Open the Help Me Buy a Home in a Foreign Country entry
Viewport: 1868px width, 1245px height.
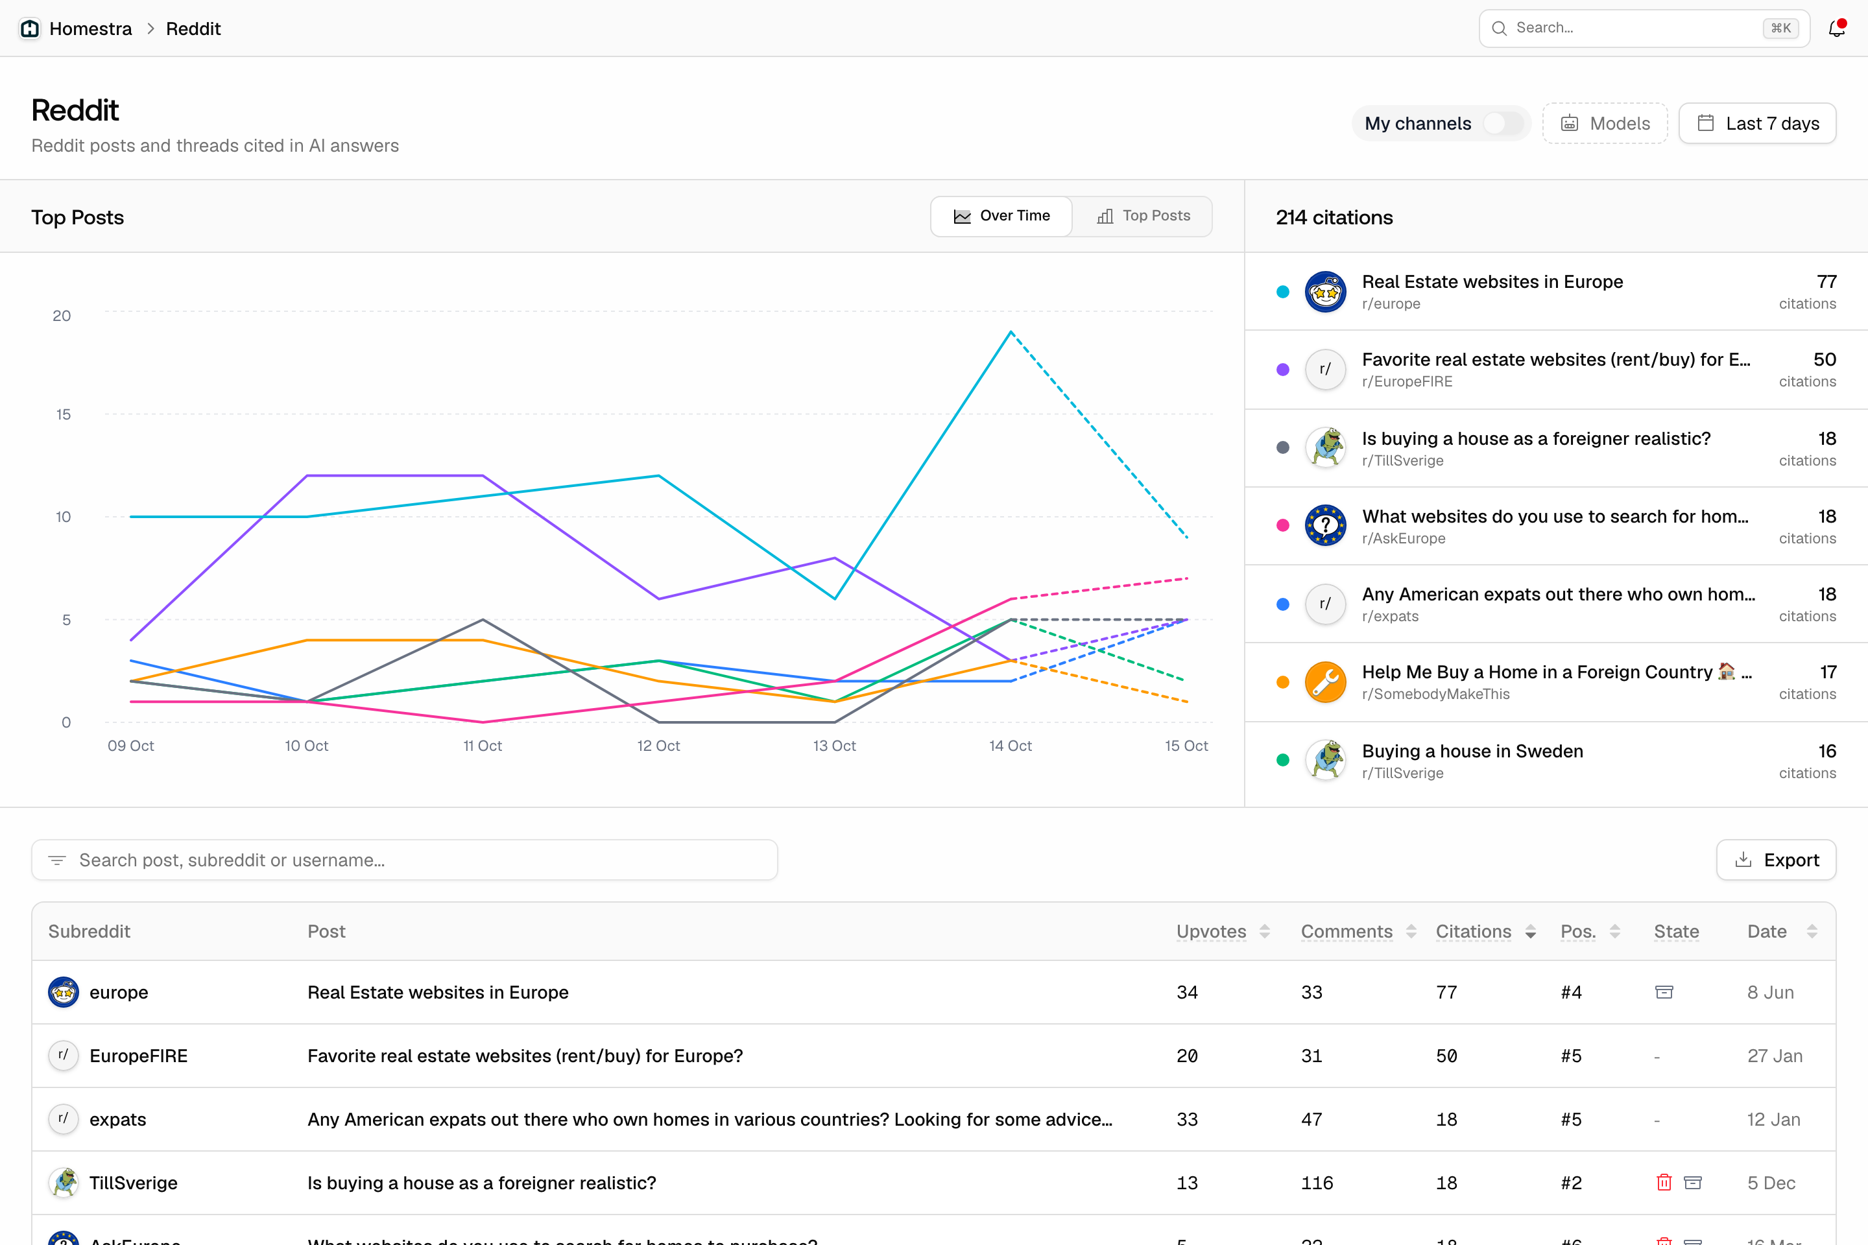1556,682
